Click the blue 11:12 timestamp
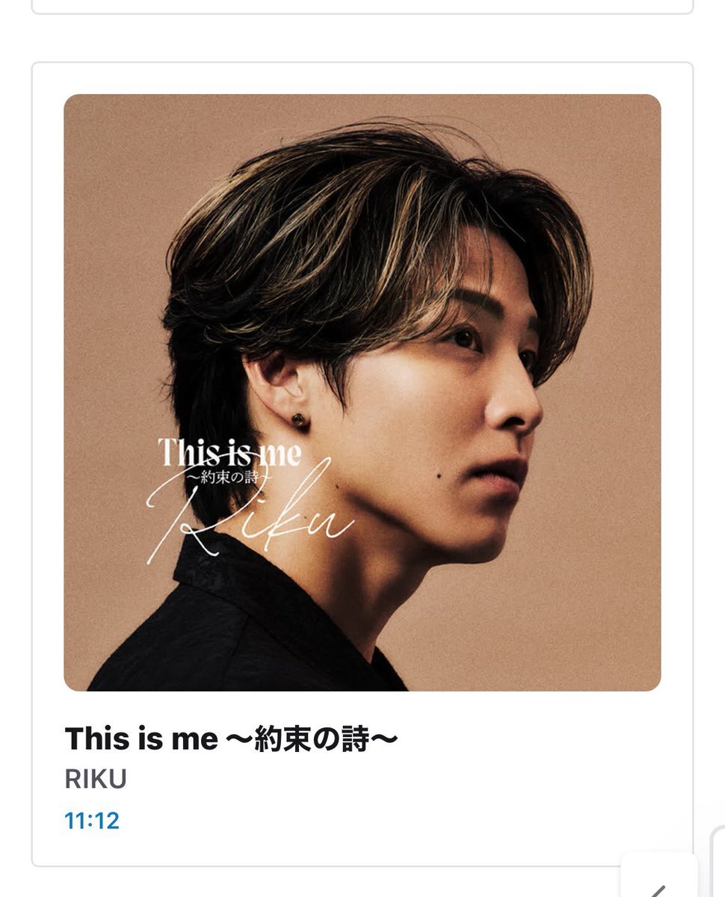 click(x=92, y=821)
